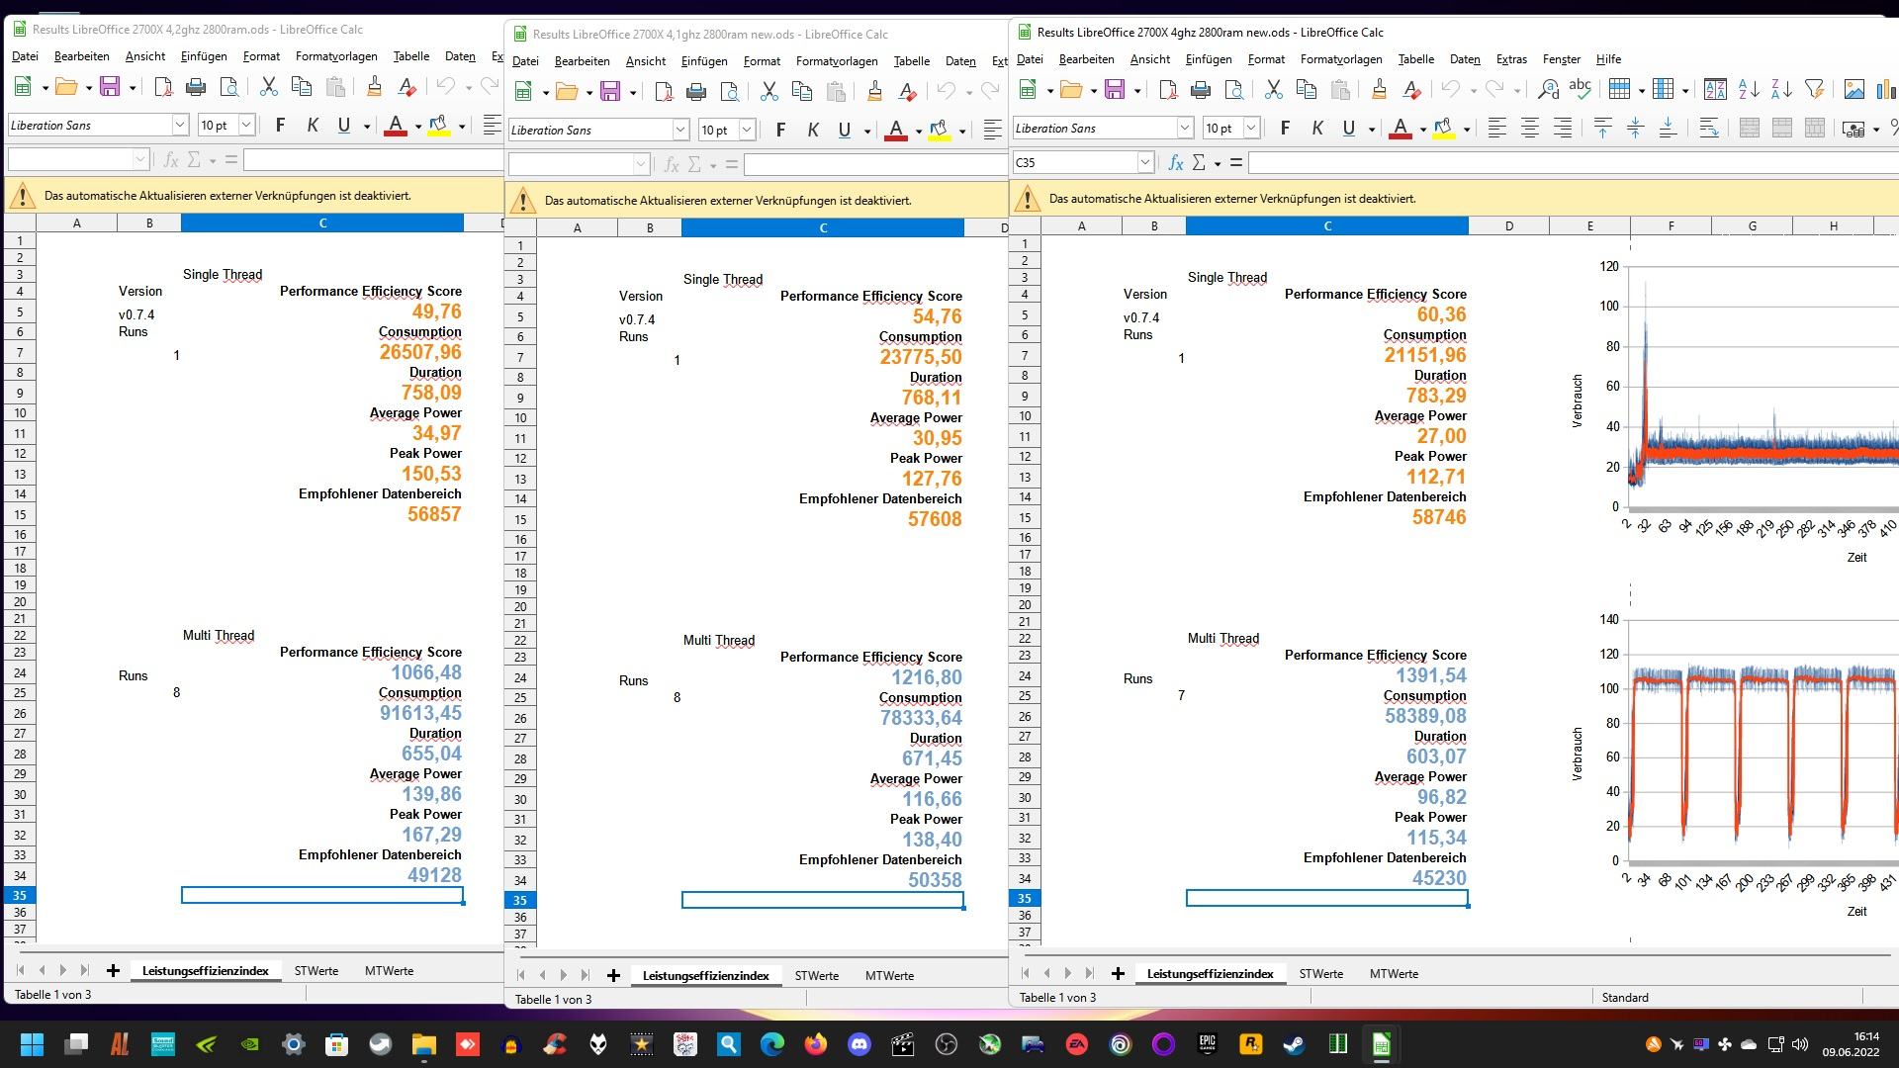Screen dimensions: 1899x1068
Task: Open background color dropdown arrow in right window
Action: tap(1466, 129)
